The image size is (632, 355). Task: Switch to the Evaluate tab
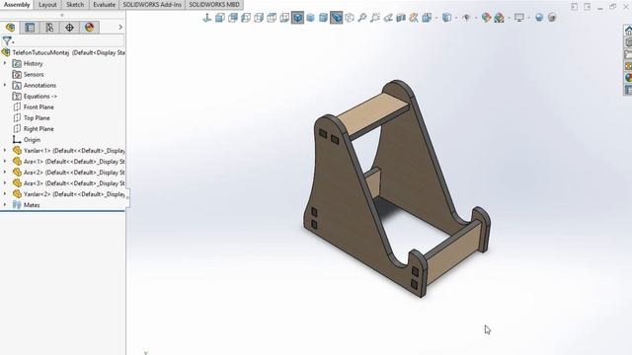pos(104,5)
